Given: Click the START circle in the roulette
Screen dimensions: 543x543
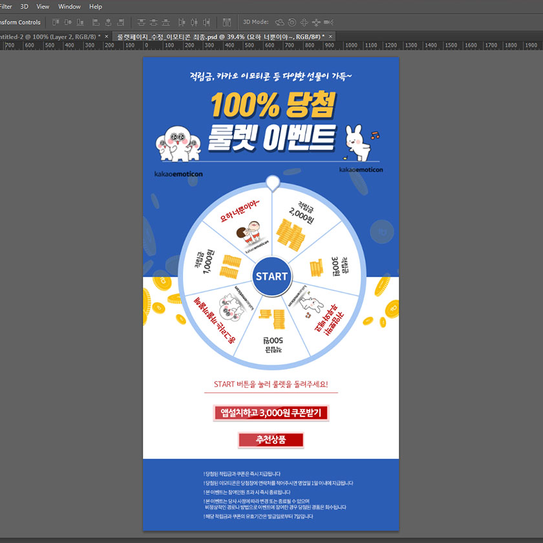Looking at the screenshot, I should pyautogui.click(x=272, y=277).
